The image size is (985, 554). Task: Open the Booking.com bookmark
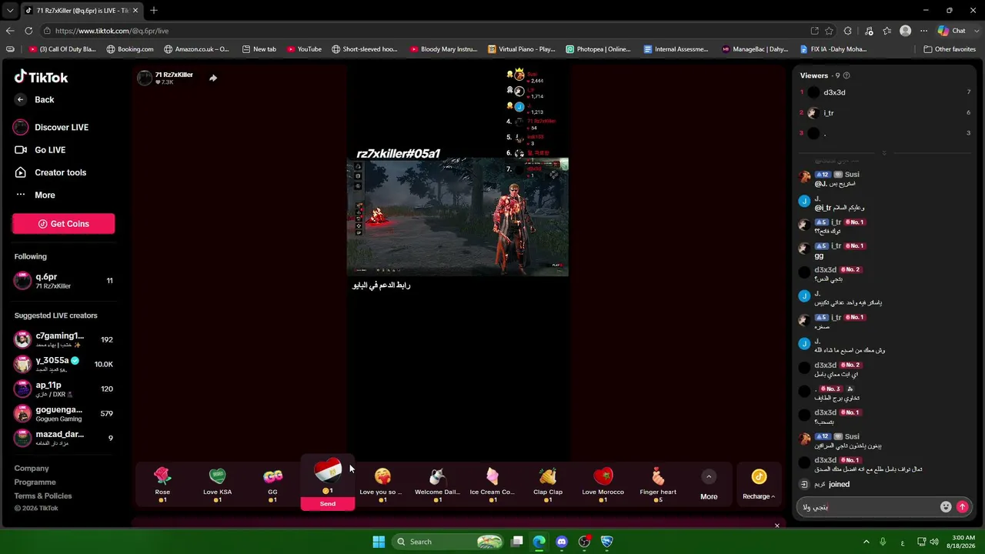[130, 49]
